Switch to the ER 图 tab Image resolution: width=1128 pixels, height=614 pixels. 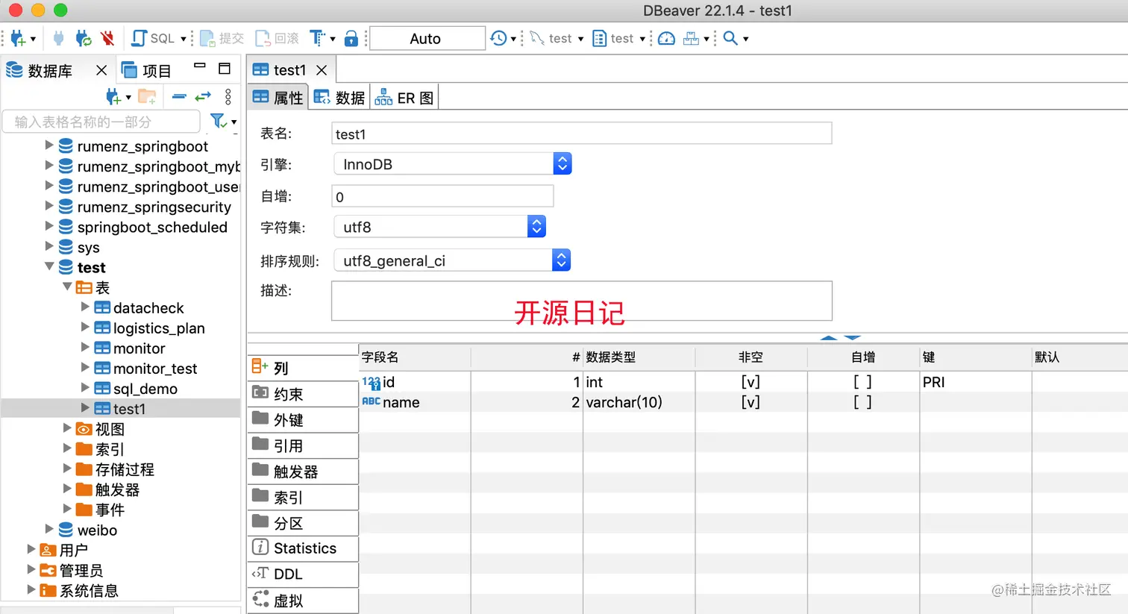click(404, 98)
